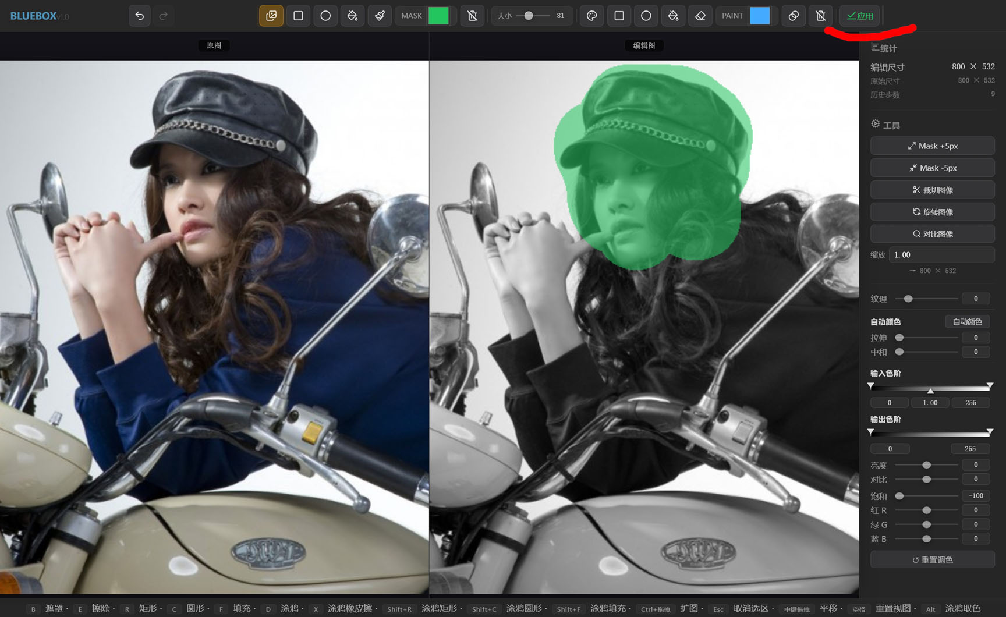Viewport: 1006px width, 617px height.
Task: Select the paint palette tool
Action: 592,16
